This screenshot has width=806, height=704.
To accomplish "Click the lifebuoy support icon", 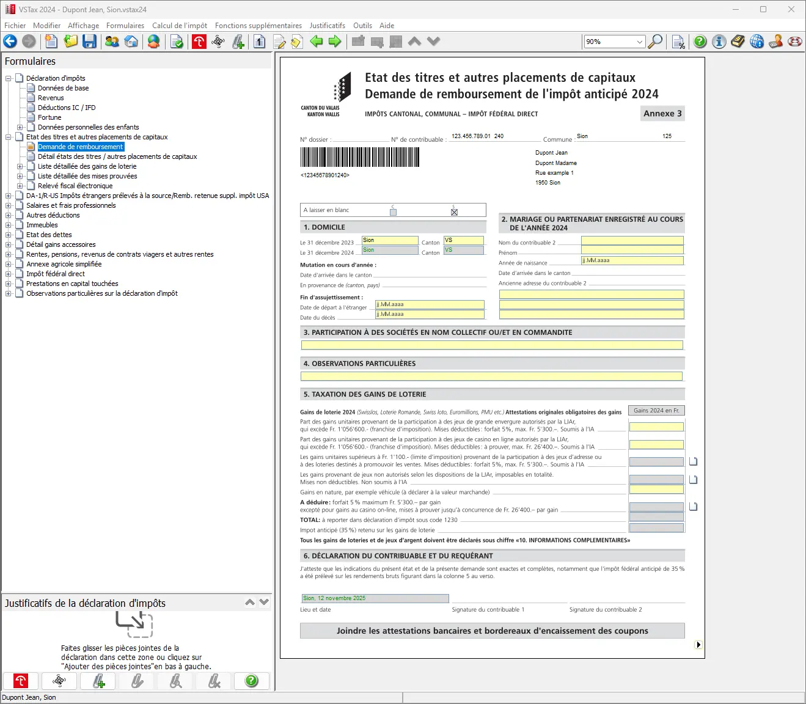I will [794, 42].
